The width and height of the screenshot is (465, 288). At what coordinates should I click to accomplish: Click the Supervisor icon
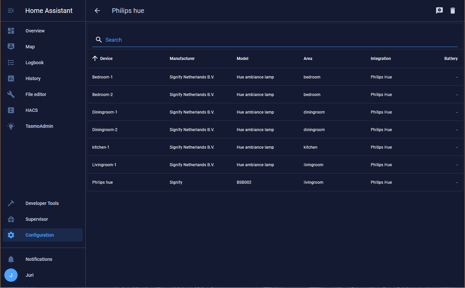11,219
